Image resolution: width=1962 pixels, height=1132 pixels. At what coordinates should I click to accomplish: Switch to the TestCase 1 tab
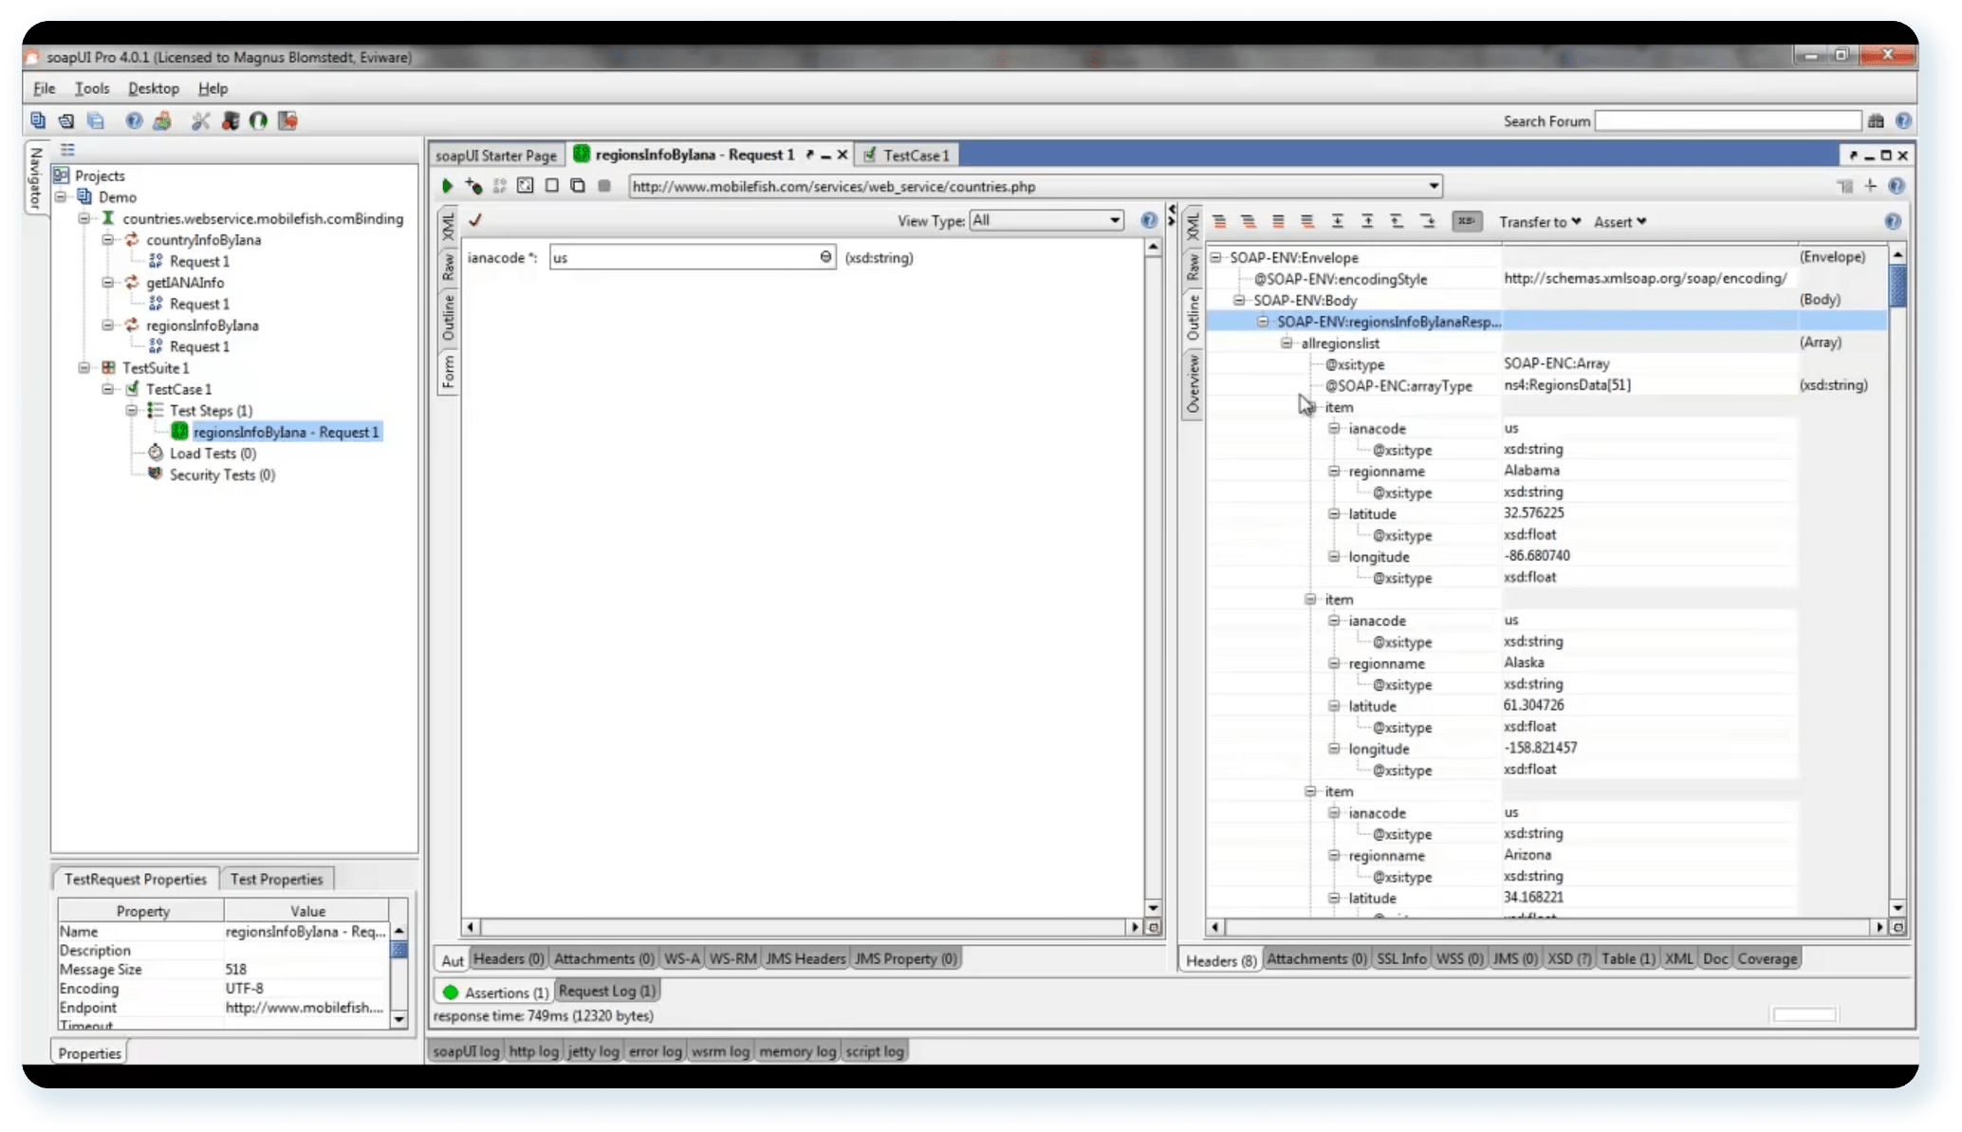pyautogui.click(x=906, y=155)
